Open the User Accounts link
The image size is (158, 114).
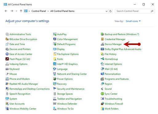click(x=17, y=104)
